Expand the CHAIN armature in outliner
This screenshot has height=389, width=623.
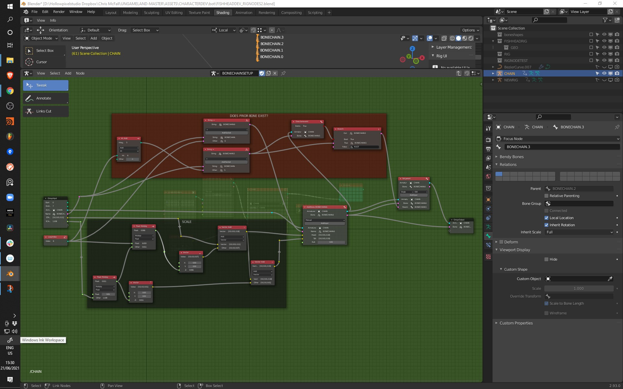(x=493, y=74)
